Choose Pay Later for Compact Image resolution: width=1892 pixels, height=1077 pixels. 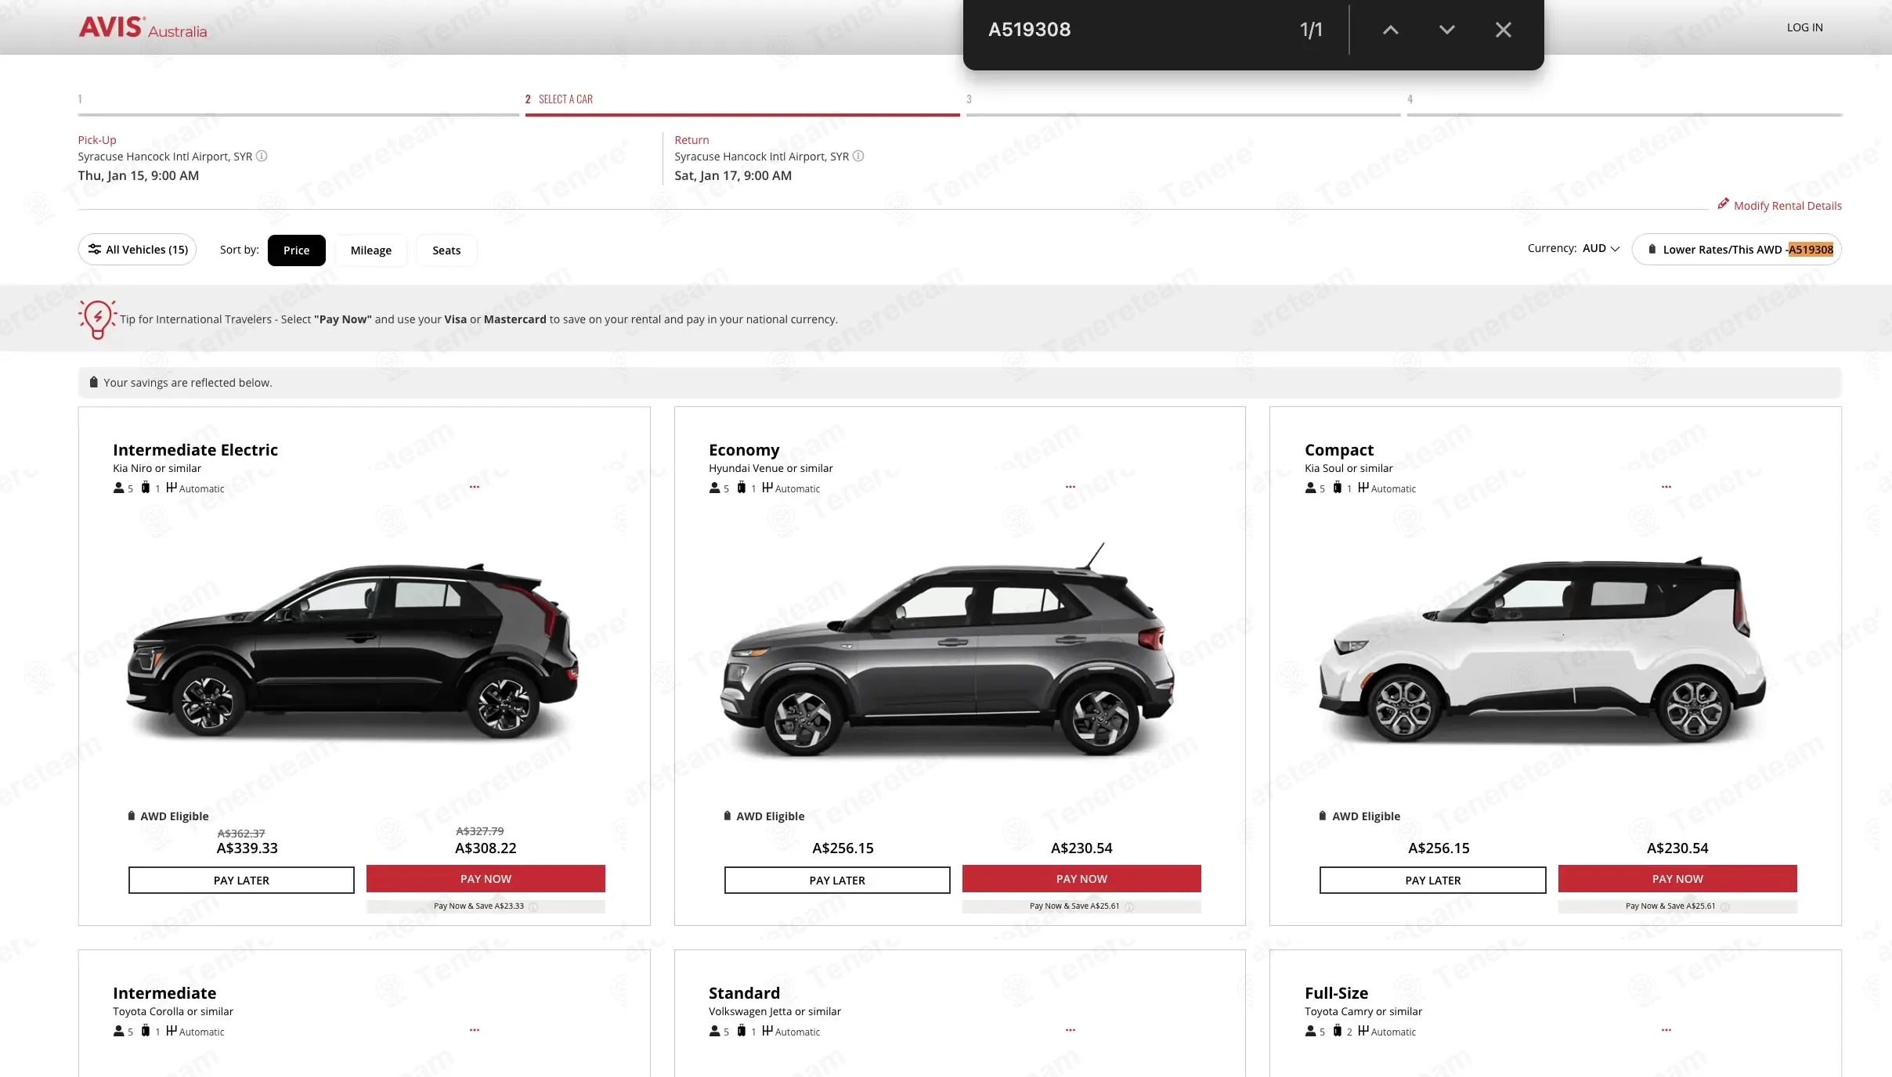(1433, 881)
